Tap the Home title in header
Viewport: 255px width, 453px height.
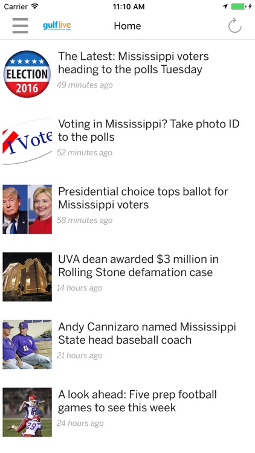(x=127, y=26)
